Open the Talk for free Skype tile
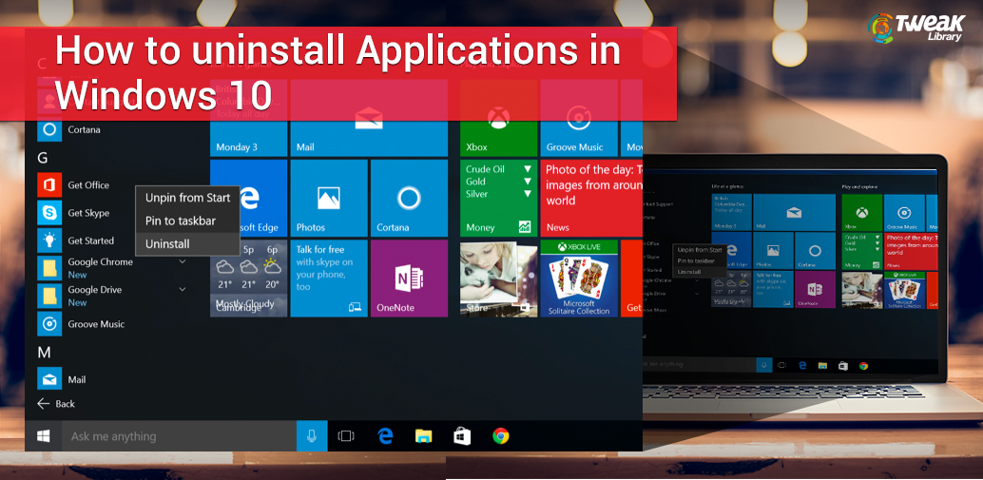 (329, 278)
